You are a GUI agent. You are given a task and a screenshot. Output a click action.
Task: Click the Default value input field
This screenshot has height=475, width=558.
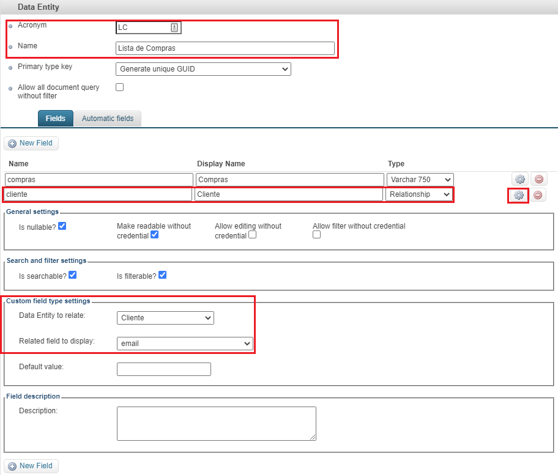click(x=163, y=369)
